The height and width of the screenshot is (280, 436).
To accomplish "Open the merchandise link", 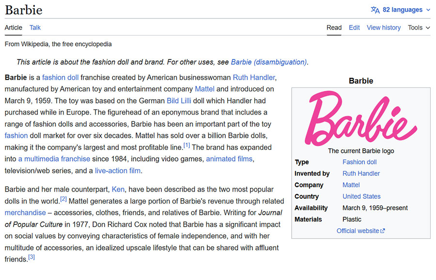I will [25, 213].
